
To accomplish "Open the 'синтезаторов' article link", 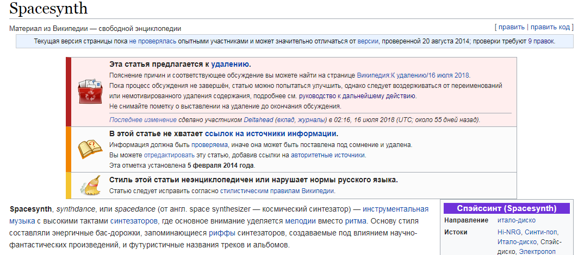I will [x=134, y=221].
